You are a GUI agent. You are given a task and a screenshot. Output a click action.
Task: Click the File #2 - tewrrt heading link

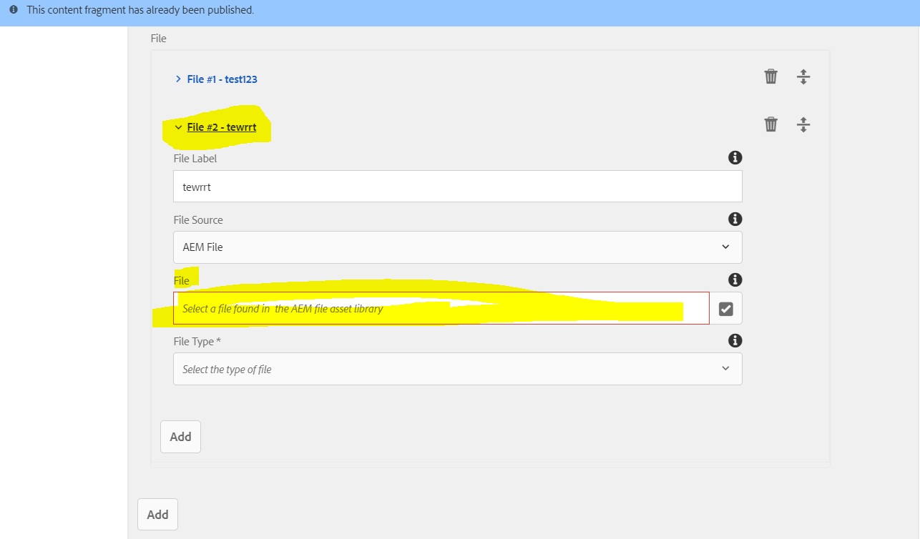tap(221, 127)
